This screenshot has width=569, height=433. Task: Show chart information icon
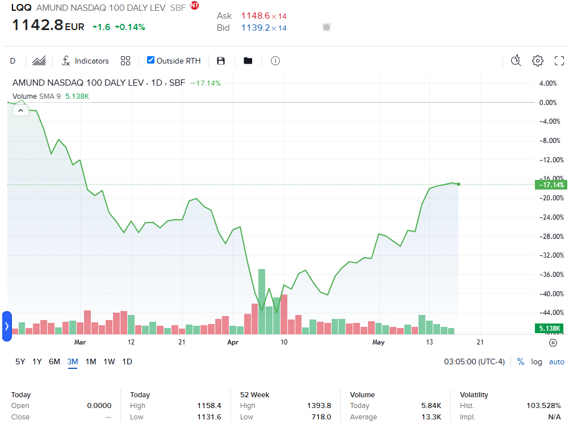tap(275, 61)
